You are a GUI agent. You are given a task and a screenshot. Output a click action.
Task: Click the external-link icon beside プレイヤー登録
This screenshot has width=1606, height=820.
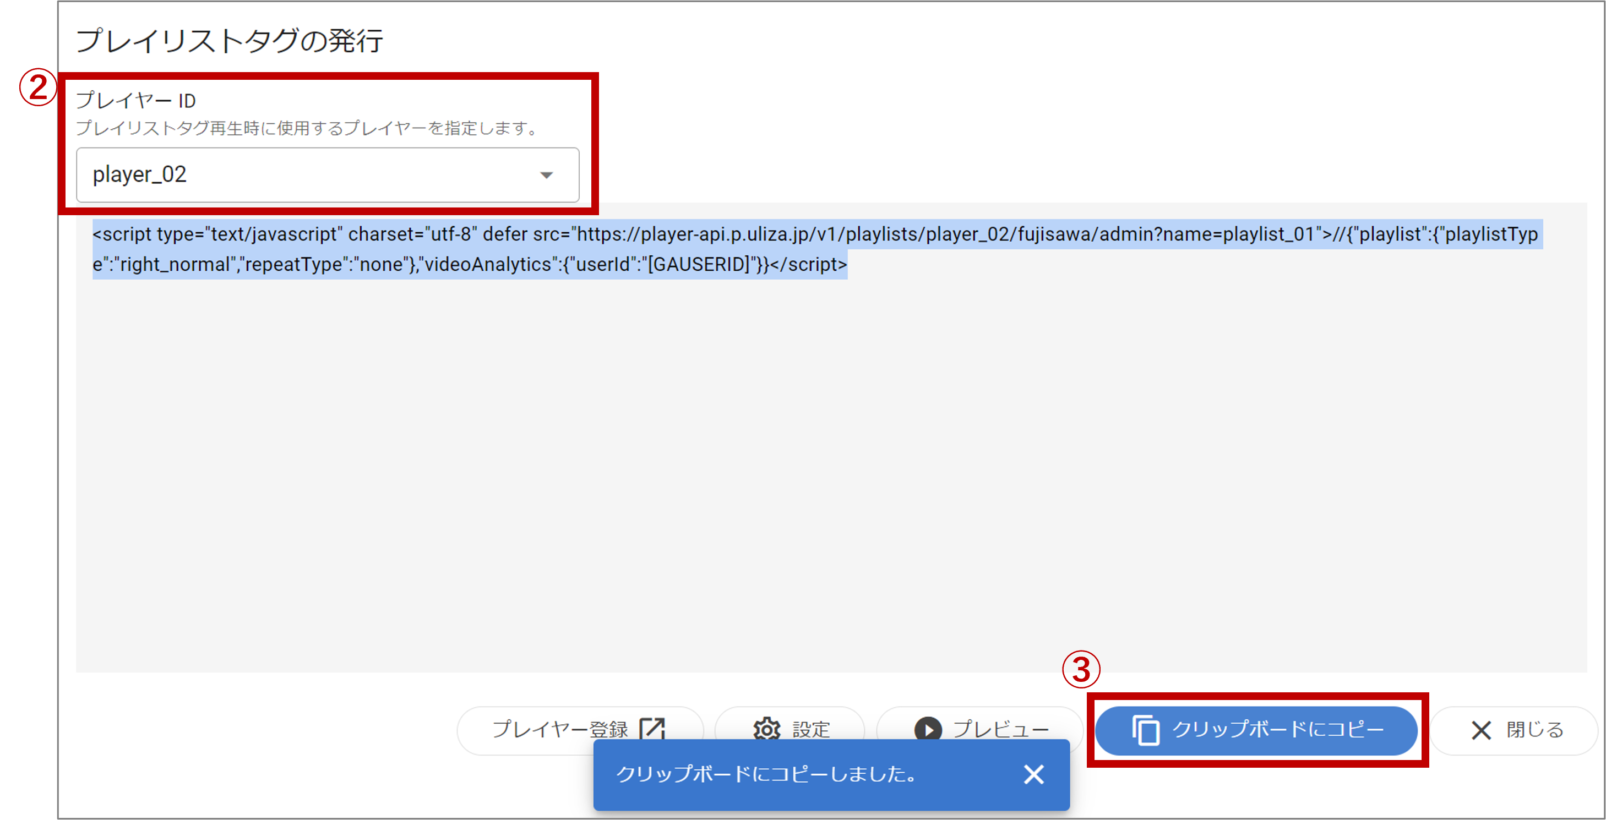click(652, 728)
